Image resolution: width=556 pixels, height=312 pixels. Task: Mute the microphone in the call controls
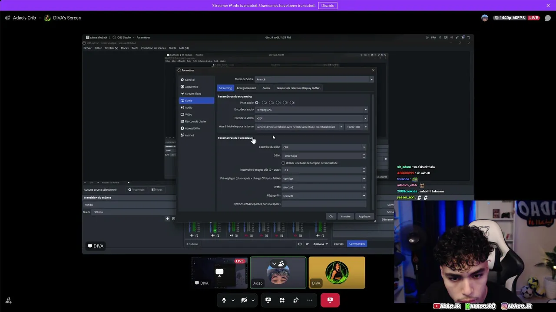pyautogui.click(x=224, y=300)
